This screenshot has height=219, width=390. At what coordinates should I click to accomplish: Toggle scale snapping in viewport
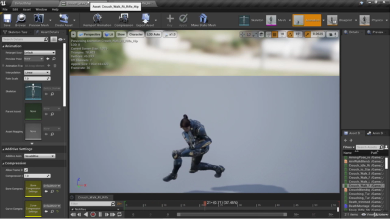point(307,35)
